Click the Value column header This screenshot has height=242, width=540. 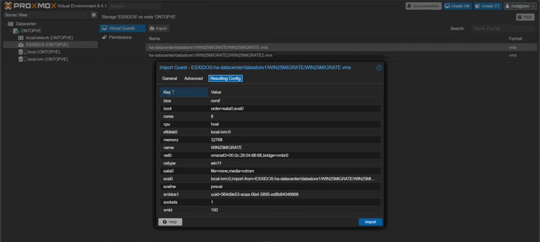click(294, 92)
